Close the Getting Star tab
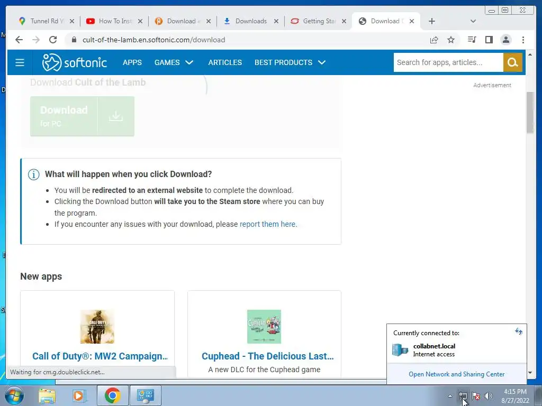Screen dimensions: 542x406 pos(344,21)
